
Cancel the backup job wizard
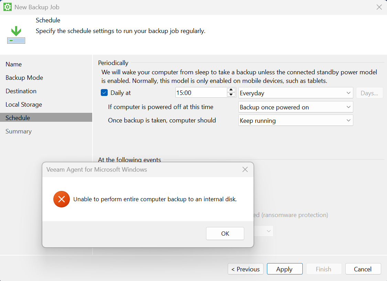(x=363, y=269)
